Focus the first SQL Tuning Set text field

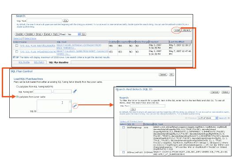[x=42, y=92]
